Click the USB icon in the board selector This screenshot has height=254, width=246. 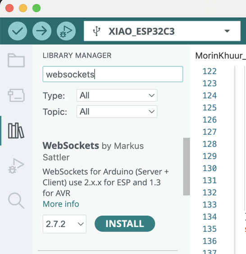pos(97,31)
